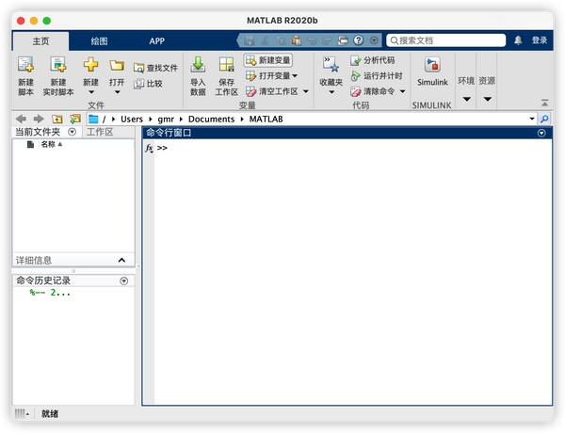Click the 登录 sign-in link
The height and width of the screenshot is (433, 565).
(540, 40)
